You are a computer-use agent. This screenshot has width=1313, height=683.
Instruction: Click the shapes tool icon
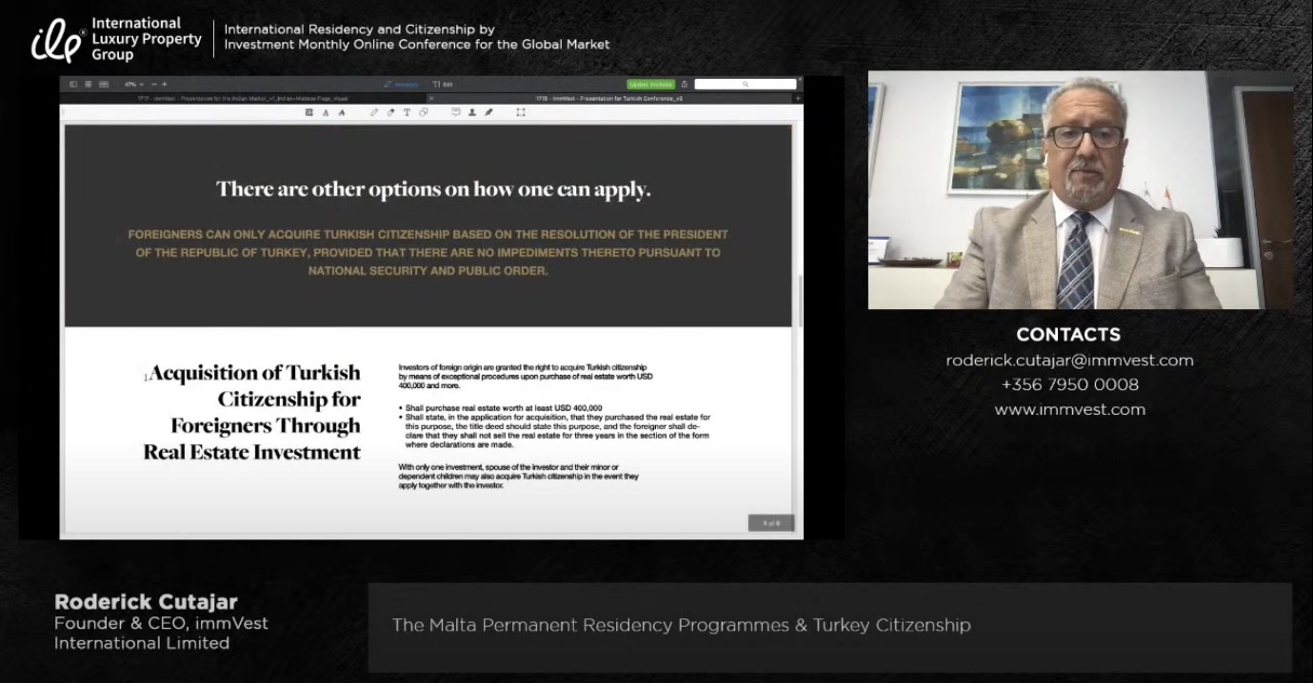point(424,112)
